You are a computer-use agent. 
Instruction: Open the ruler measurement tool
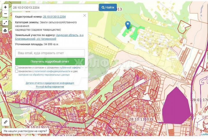pos(6,122)
